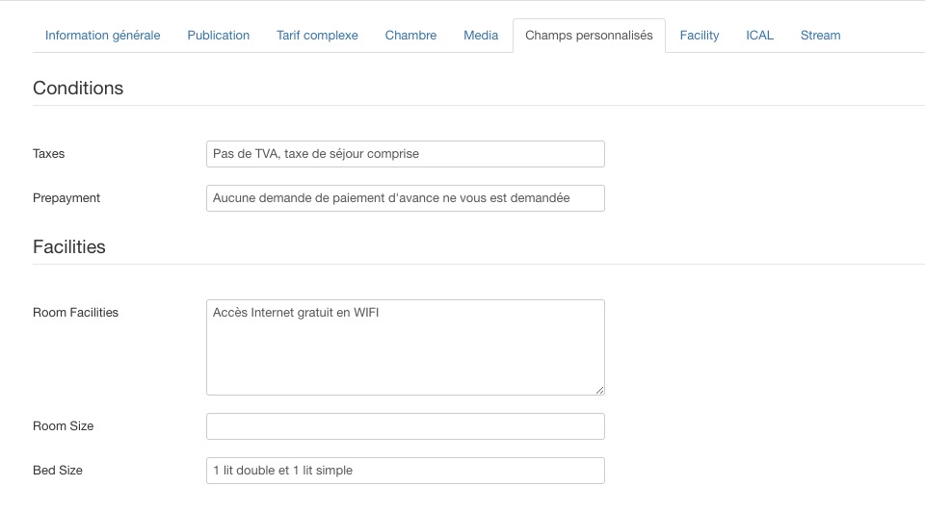Open the Information générale tab
925x512 pixels.
[x=102, y=36]
